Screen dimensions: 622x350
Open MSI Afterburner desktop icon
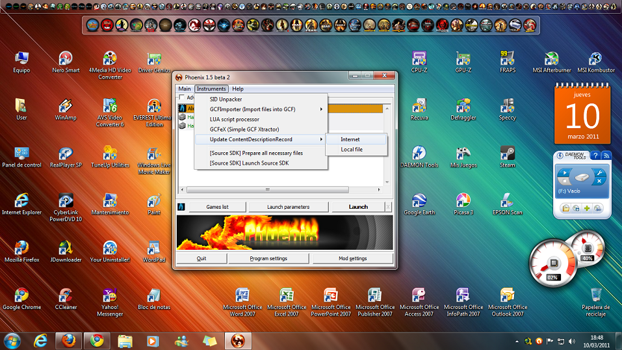pos(552,62)
